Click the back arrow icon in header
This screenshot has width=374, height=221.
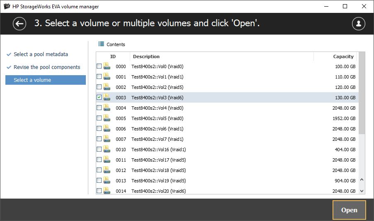point(19,24)
